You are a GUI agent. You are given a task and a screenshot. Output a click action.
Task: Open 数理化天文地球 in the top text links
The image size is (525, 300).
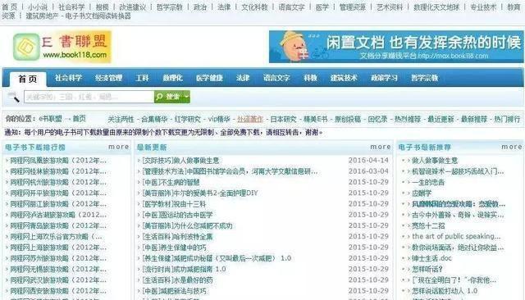tap(436, 7)
